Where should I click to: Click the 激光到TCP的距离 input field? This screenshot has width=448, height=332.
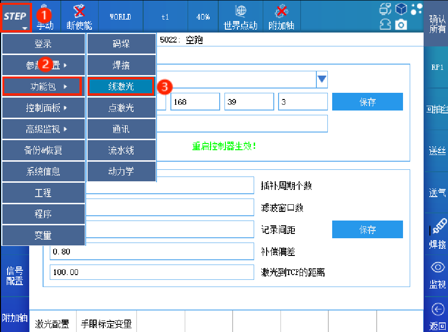(152, 272)
